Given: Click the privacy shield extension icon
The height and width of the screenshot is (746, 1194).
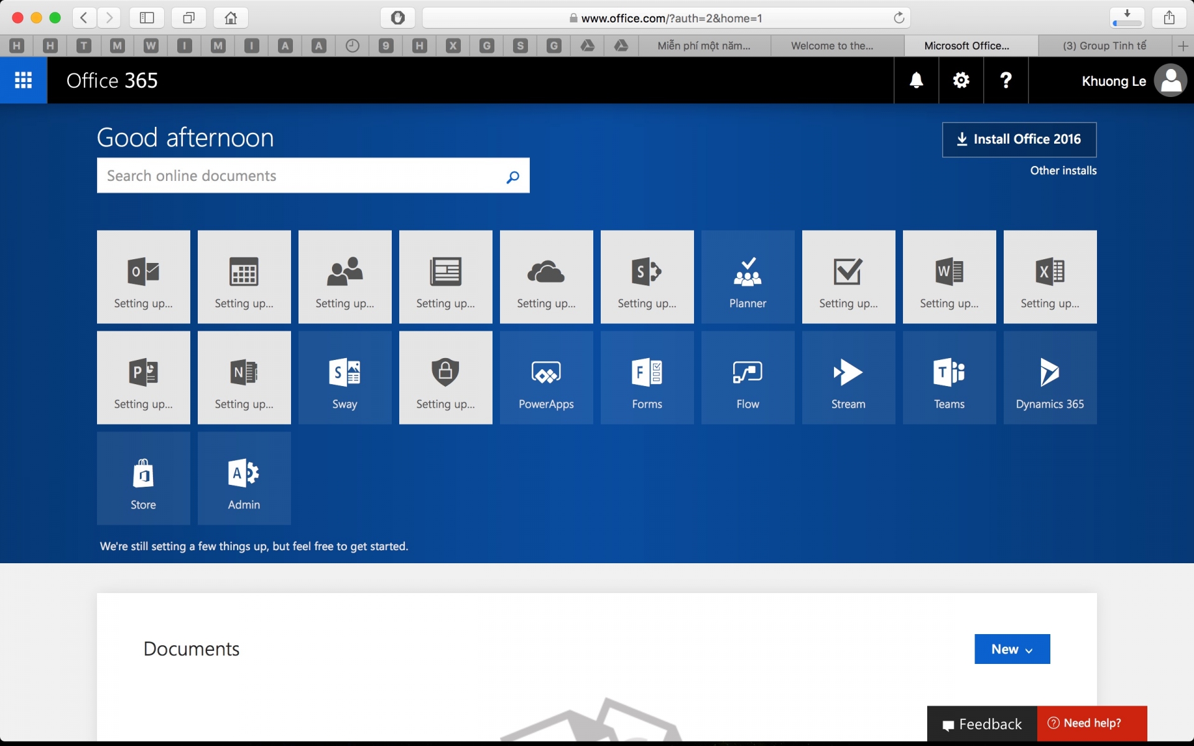Looking at the screenshot, I should coord(398,18).
